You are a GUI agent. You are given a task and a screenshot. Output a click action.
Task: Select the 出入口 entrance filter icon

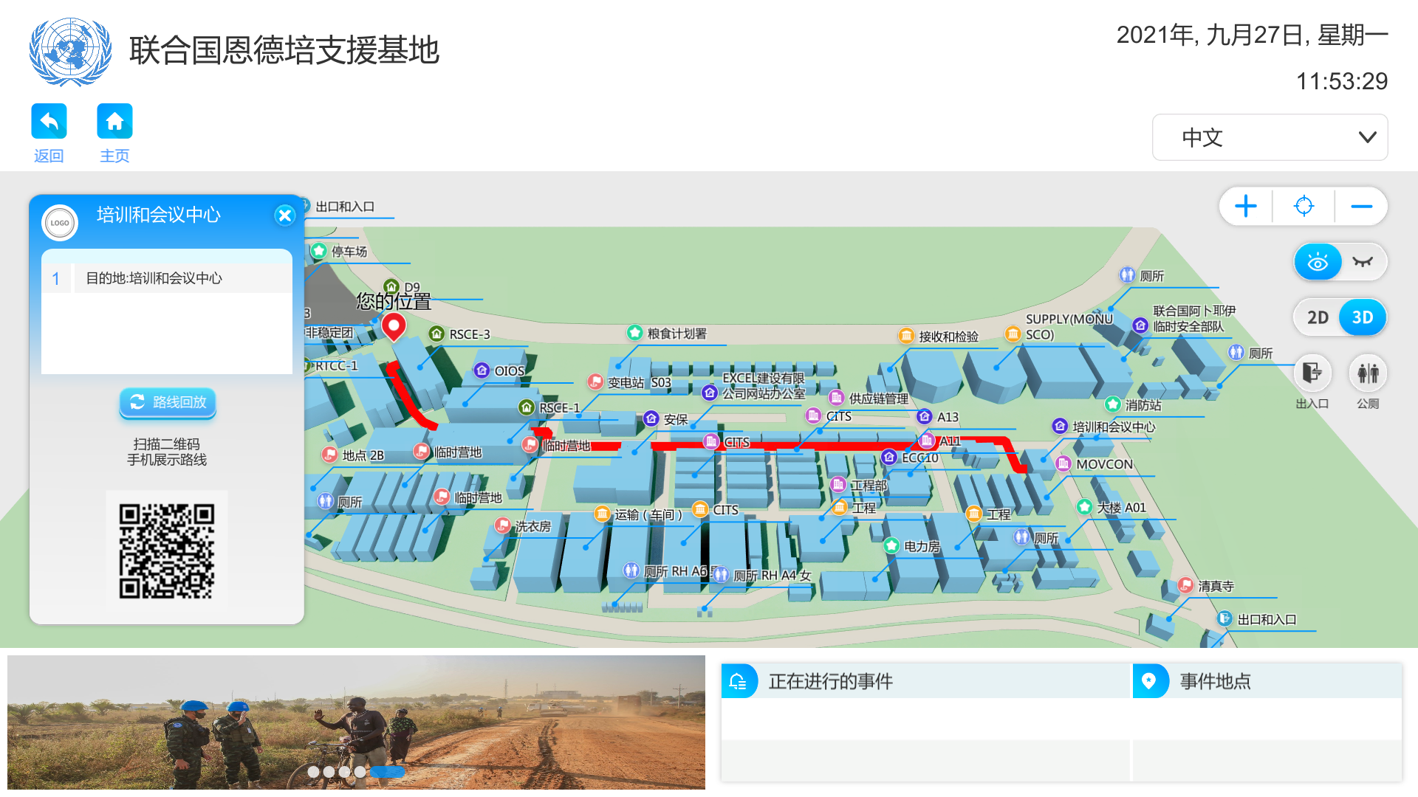pyautogui.click(x=1312, y=374)
